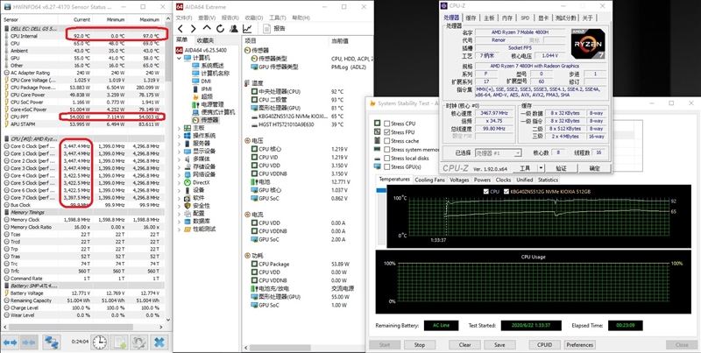Click the AIDA64 up-level arrow

(x=207, y=28)
